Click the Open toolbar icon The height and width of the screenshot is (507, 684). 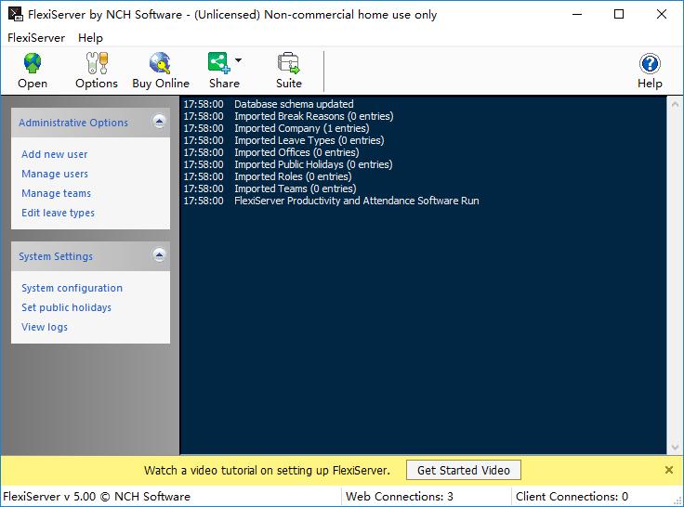point(33,64)
